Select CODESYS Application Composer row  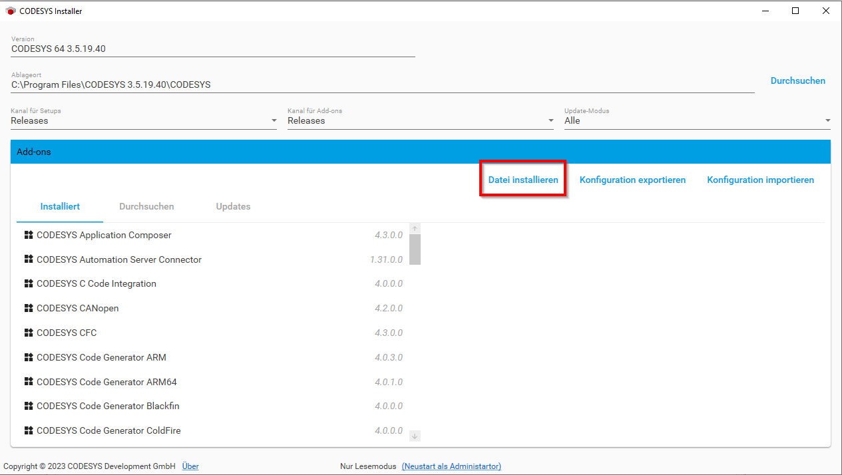213,235
